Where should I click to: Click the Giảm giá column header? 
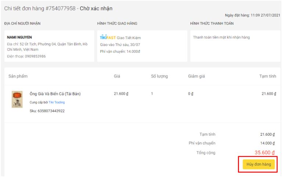pos(196,76)
